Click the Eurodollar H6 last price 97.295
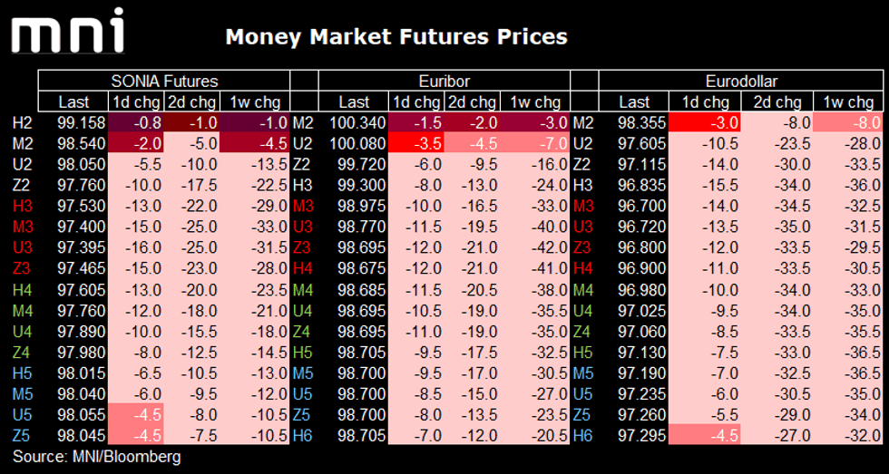Image resolution: width=889 pixels, height=474 pixels. click(x=641, y=436)
